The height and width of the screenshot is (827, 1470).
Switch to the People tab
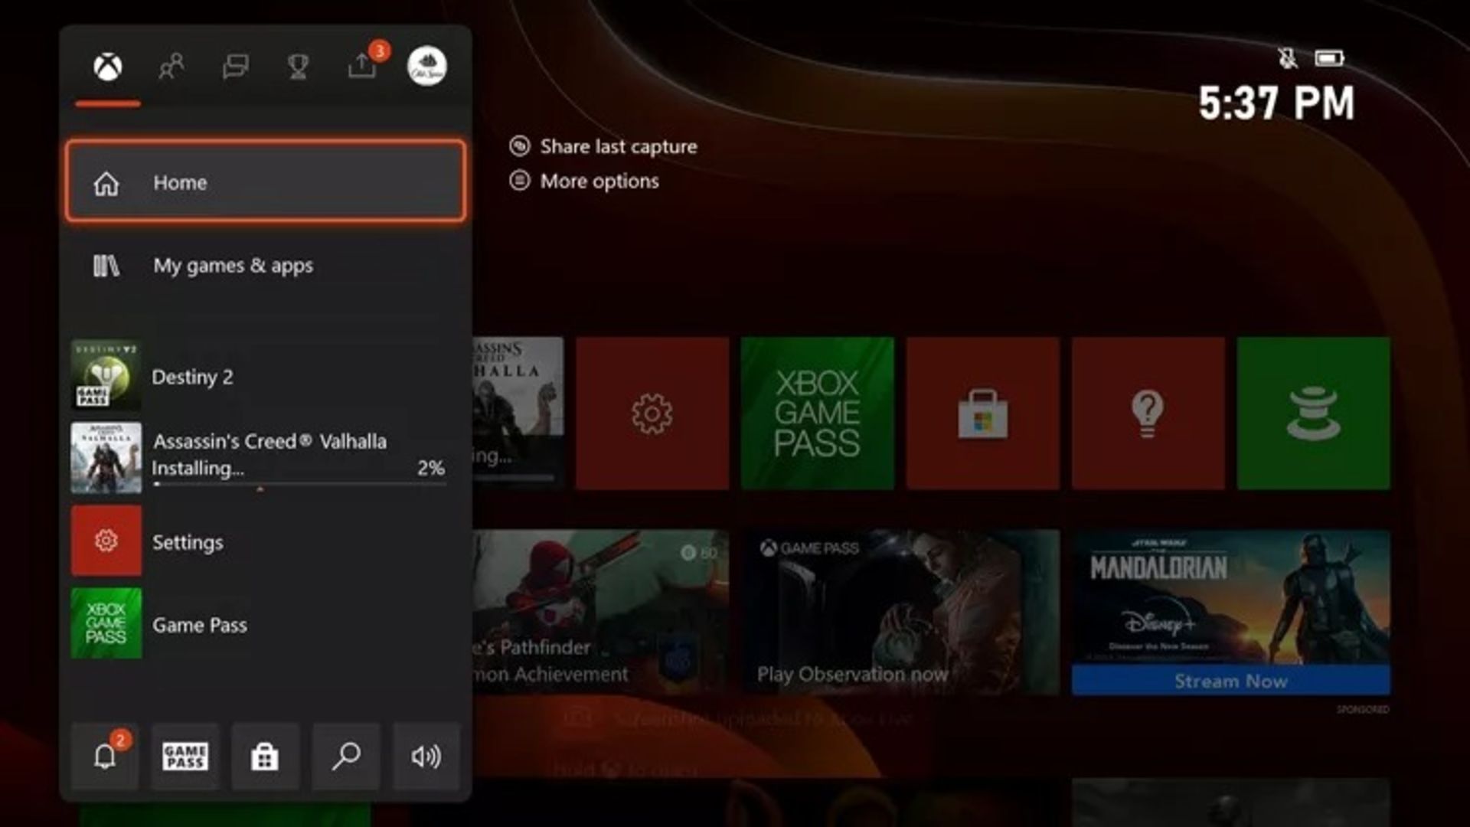[171, 67]
